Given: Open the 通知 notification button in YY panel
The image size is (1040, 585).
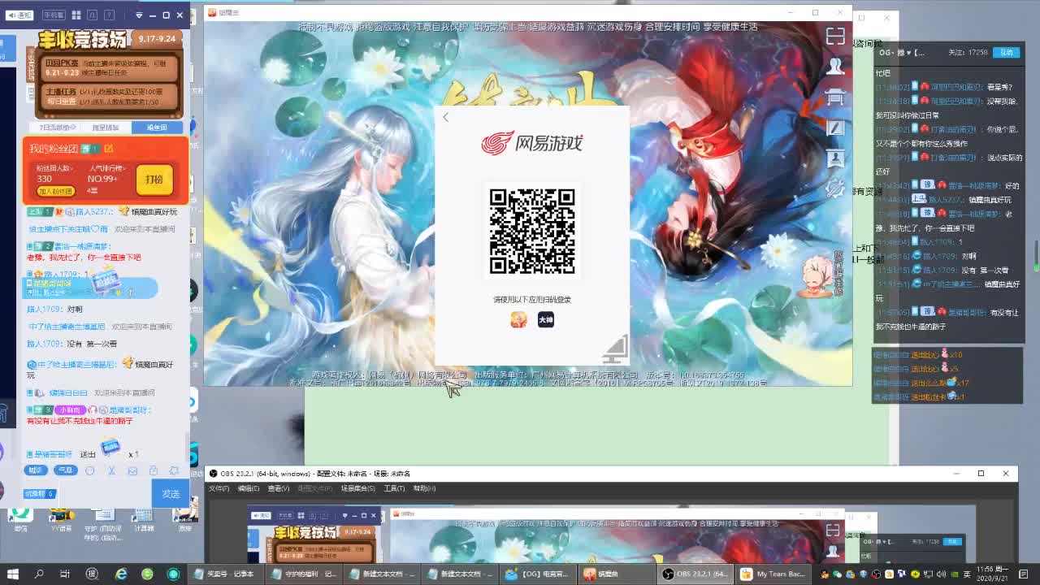Looking at the screenshot, I should (19, 15).
